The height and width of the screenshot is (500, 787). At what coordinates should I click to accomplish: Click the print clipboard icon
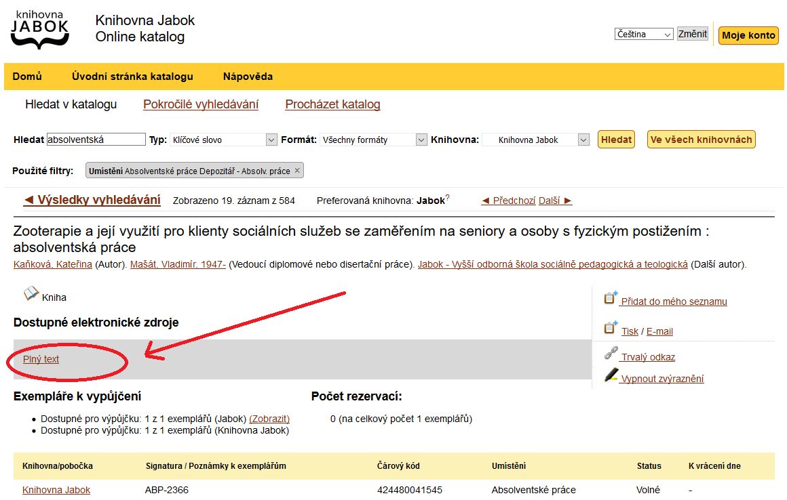tap(611, 329)
